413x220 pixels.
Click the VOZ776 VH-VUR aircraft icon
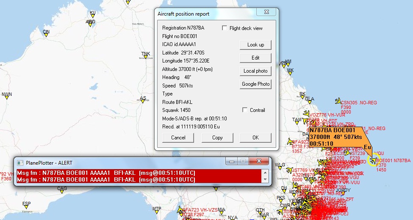pos(306,114)
